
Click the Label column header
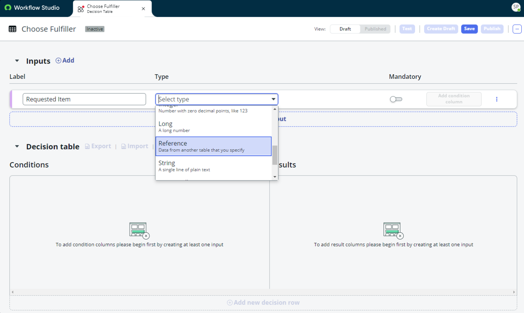(17, 77)
